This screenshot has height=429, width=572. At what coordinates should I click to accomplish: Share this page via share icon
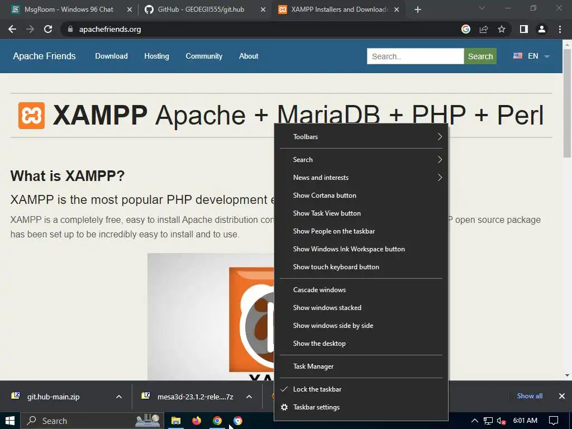tap(484, 29)
